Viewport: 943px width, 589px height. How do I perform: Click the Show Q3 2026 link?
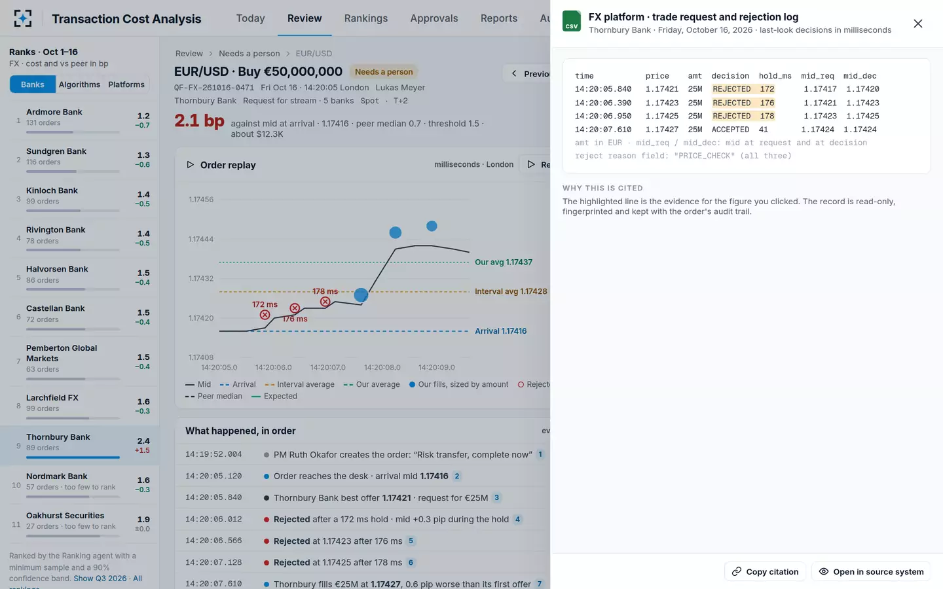tap(100, 579)
